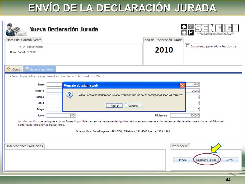Screen dimensions: 245x184
Task: Click the SENCICO logo in the header
Action: pos(210,30)
